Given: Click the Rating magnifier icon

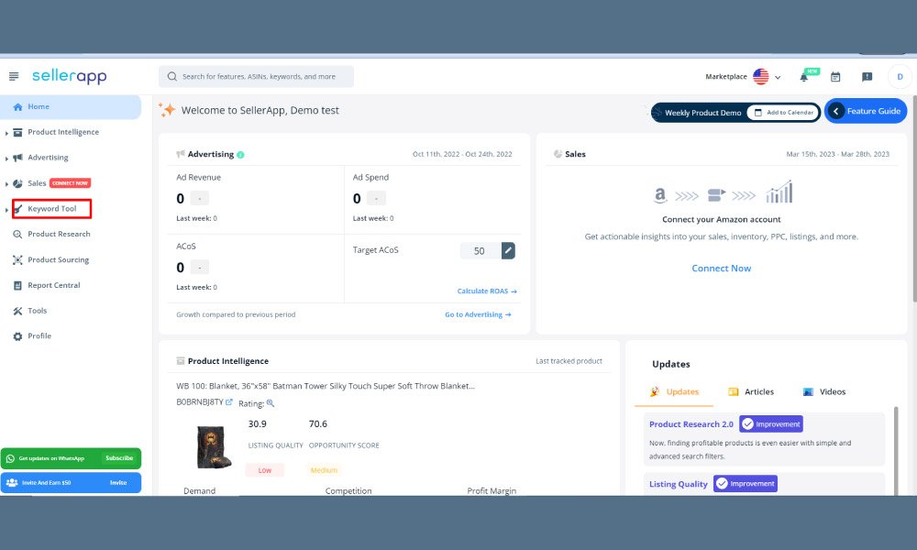Looking at the screenshot, I should [271, 403].
